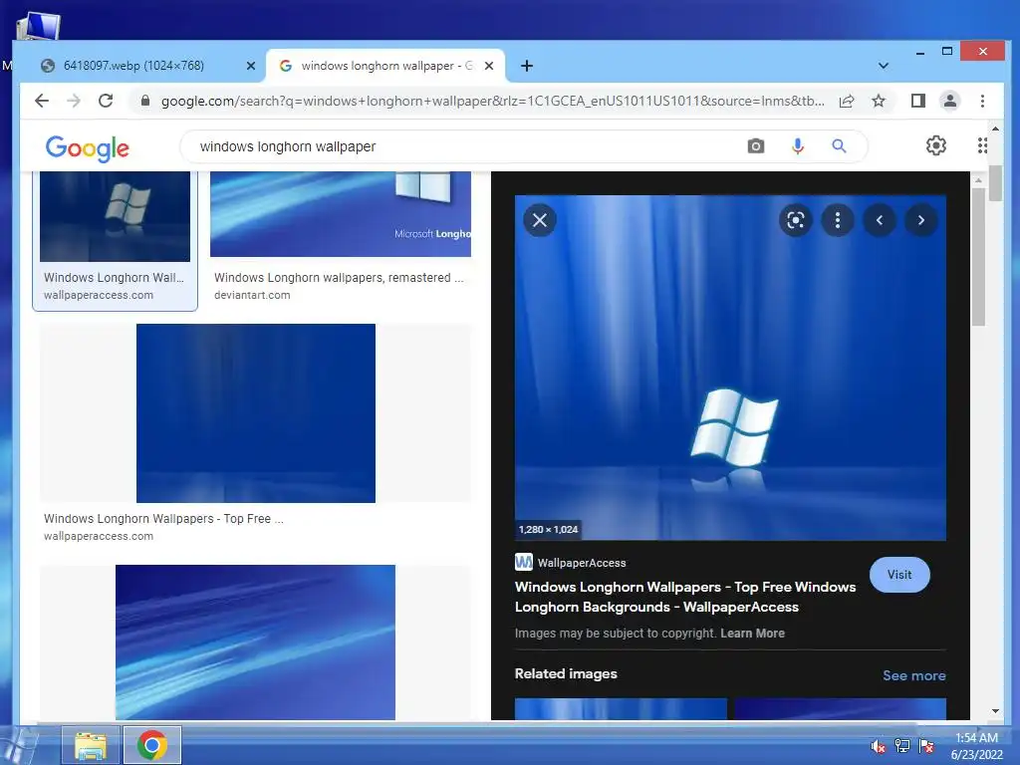
Task: Close the image preview panel
Action: (540, 220)
